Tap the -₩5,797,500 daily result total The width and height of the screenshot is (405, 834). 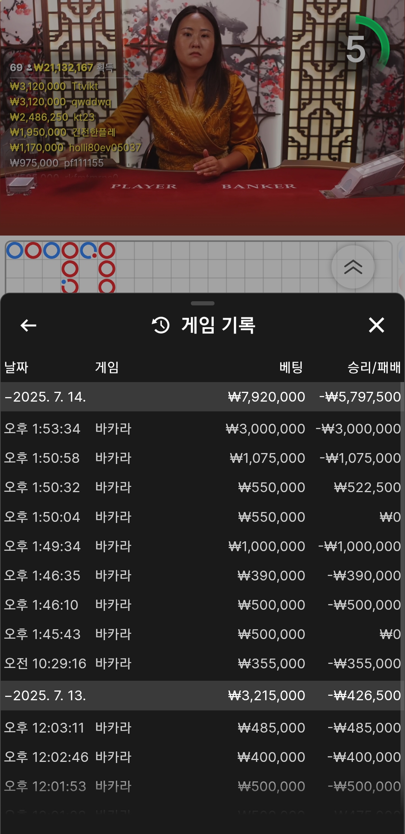coord(360,397)
